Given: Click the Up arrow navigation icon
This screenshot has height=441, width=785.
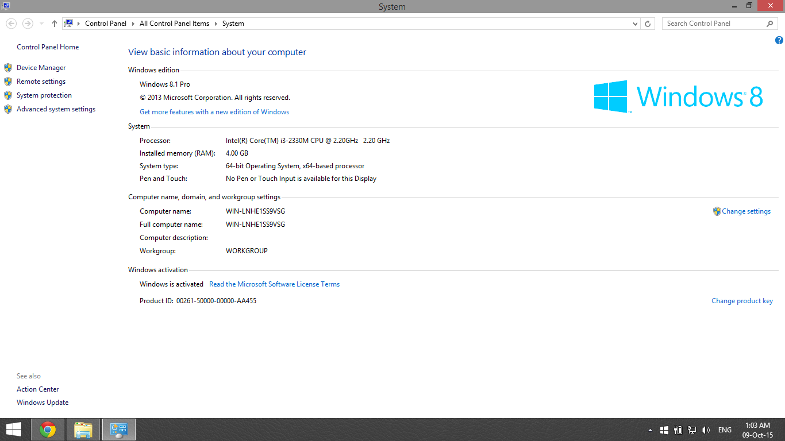Looking at the screenshot, I should tap(55, 24).
